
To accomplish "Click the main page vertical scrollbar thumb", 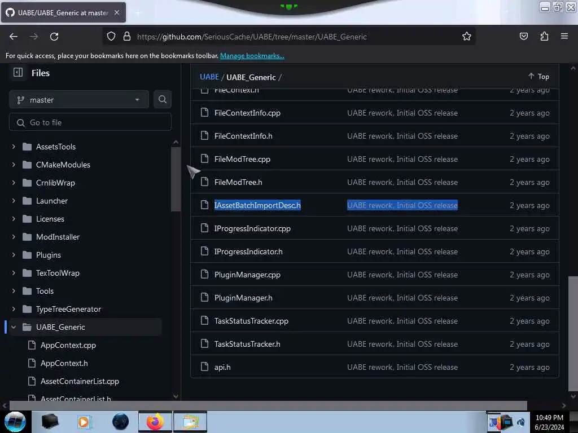I will pyautogui.click(x=573, y=333).
